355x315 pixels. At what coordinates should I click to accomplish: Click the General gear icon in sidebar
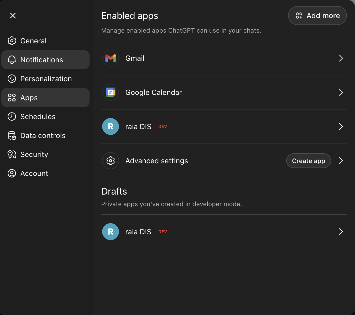click(12, 41)
